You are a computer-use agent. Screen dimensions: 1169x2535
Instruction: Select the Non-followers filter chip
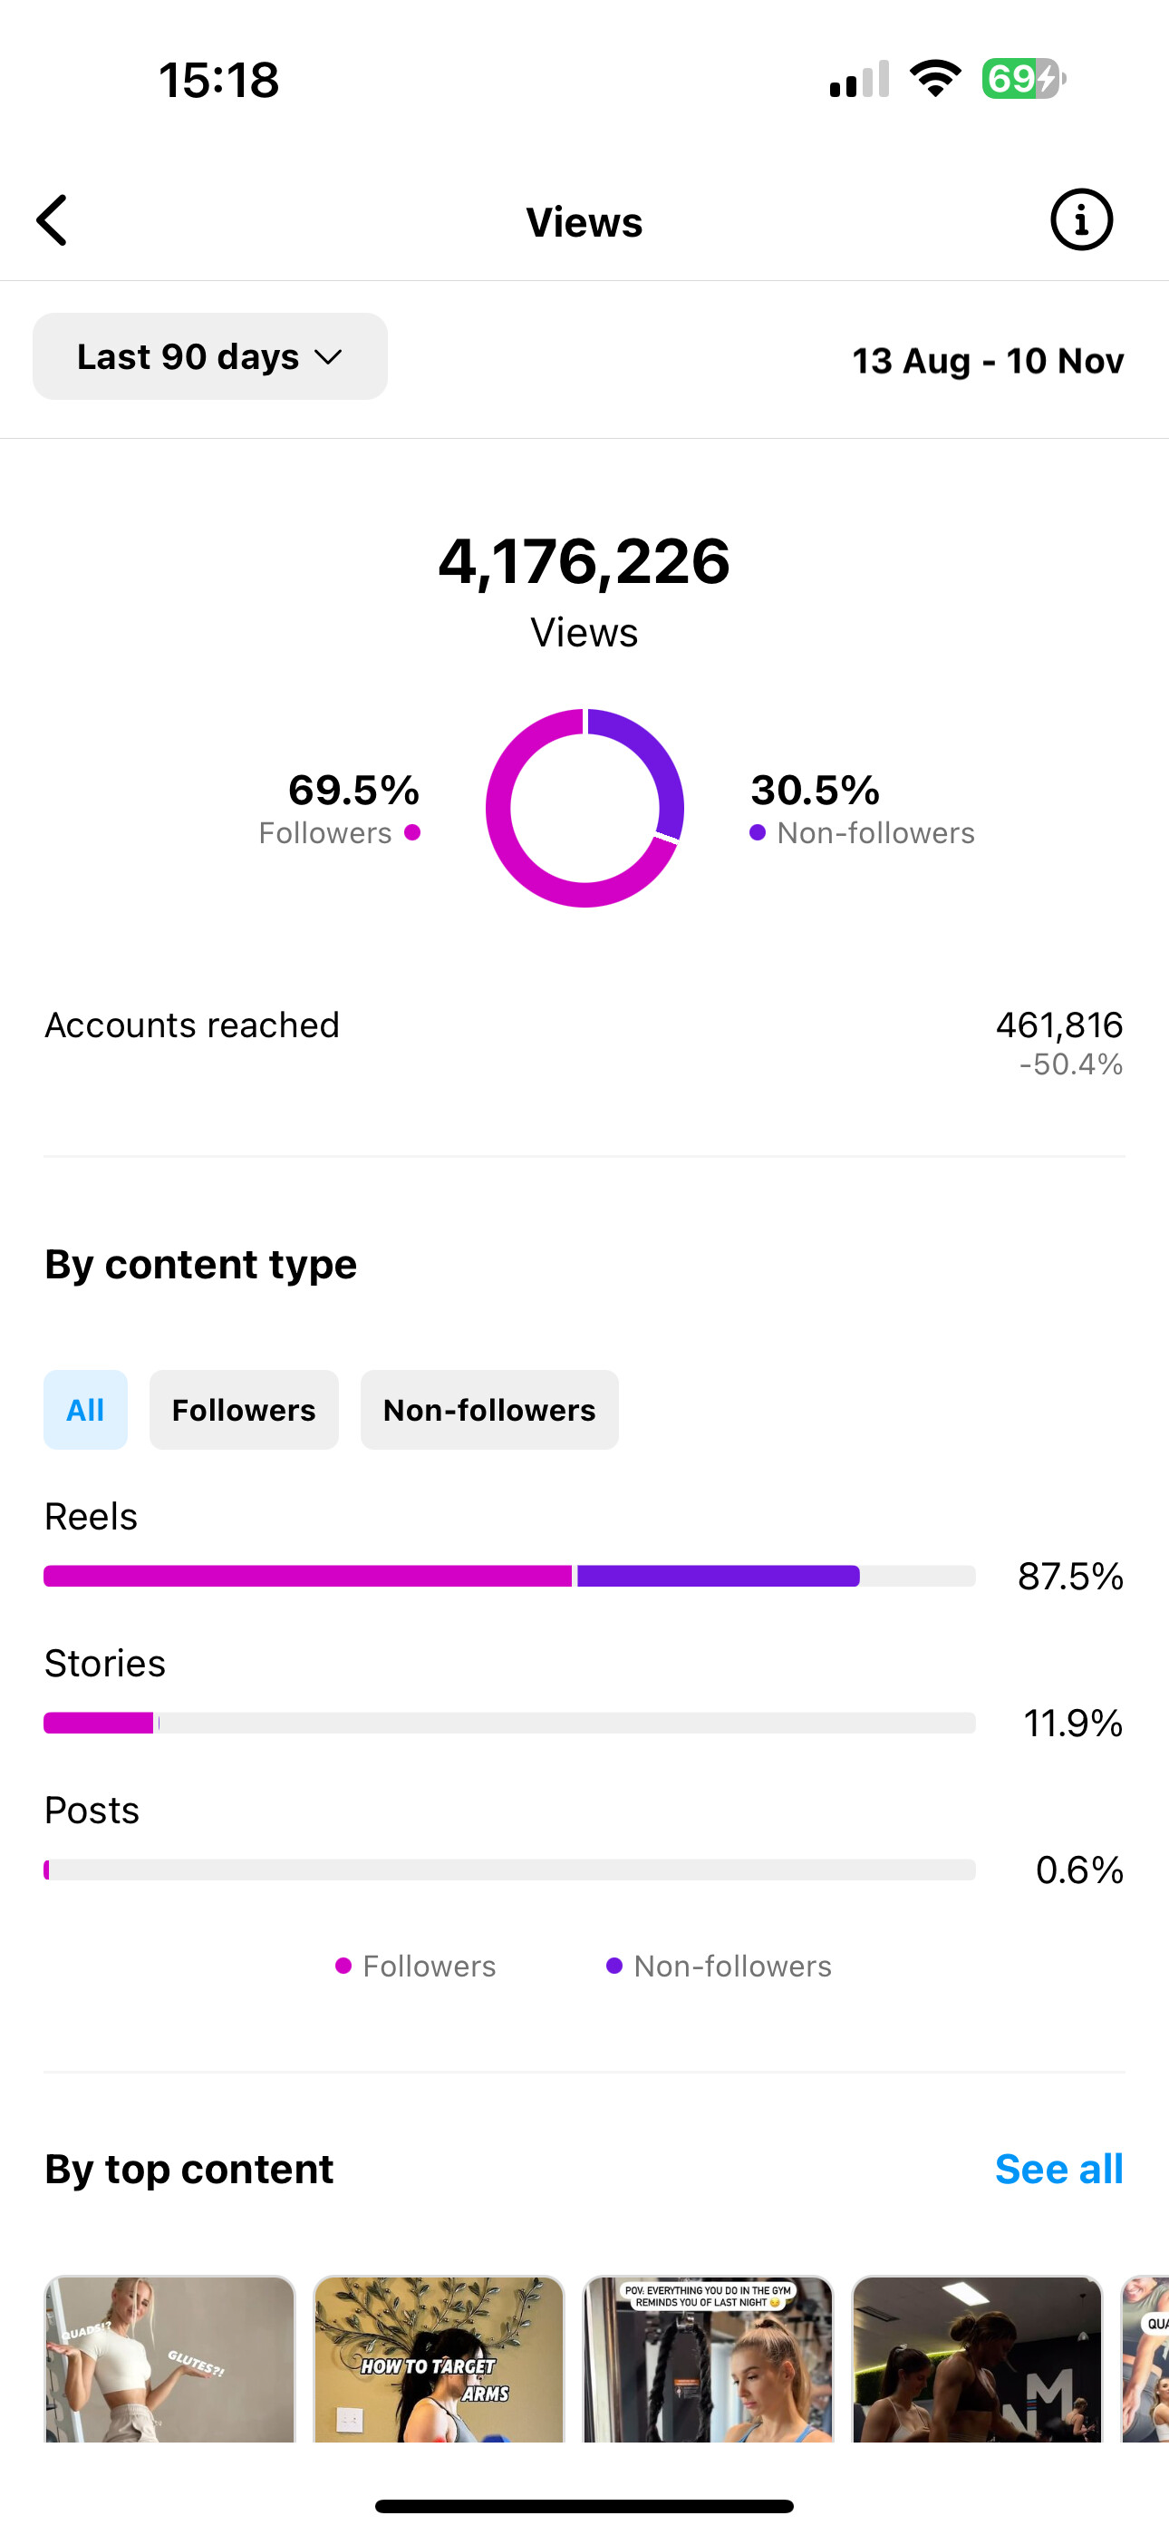[489, 1409]
